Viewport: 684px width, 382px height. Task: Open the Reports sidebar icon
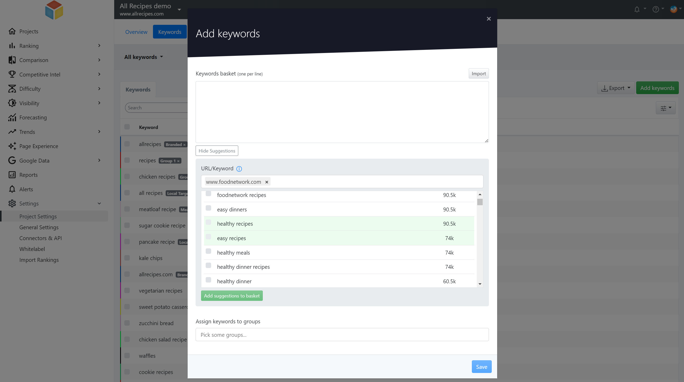[x=12, y=175]
